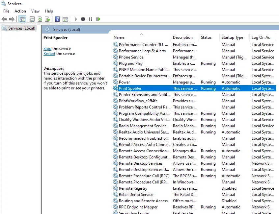The width and height of the screenshot is (279, 214).
Task: Toggle the Show/Hide Console Tree button
Action: (22, 19)
